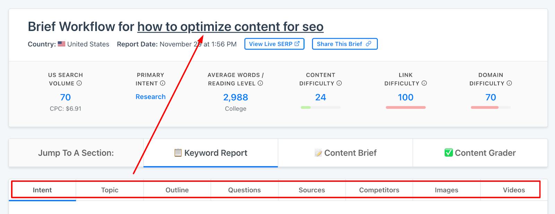Click info icon beside Link Difficulty

coord(424,83)
